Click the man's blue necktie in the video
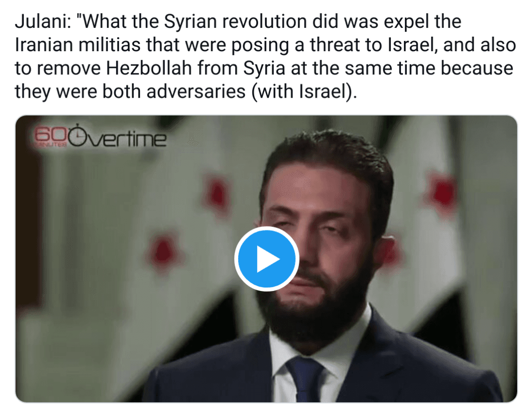522x412 pixels. 304,379
